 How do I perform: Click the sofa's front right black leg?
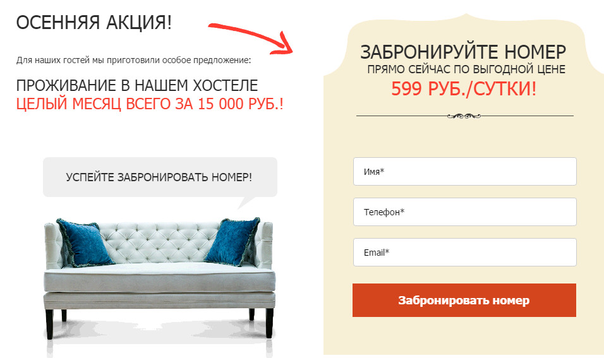tap(270, 323)
